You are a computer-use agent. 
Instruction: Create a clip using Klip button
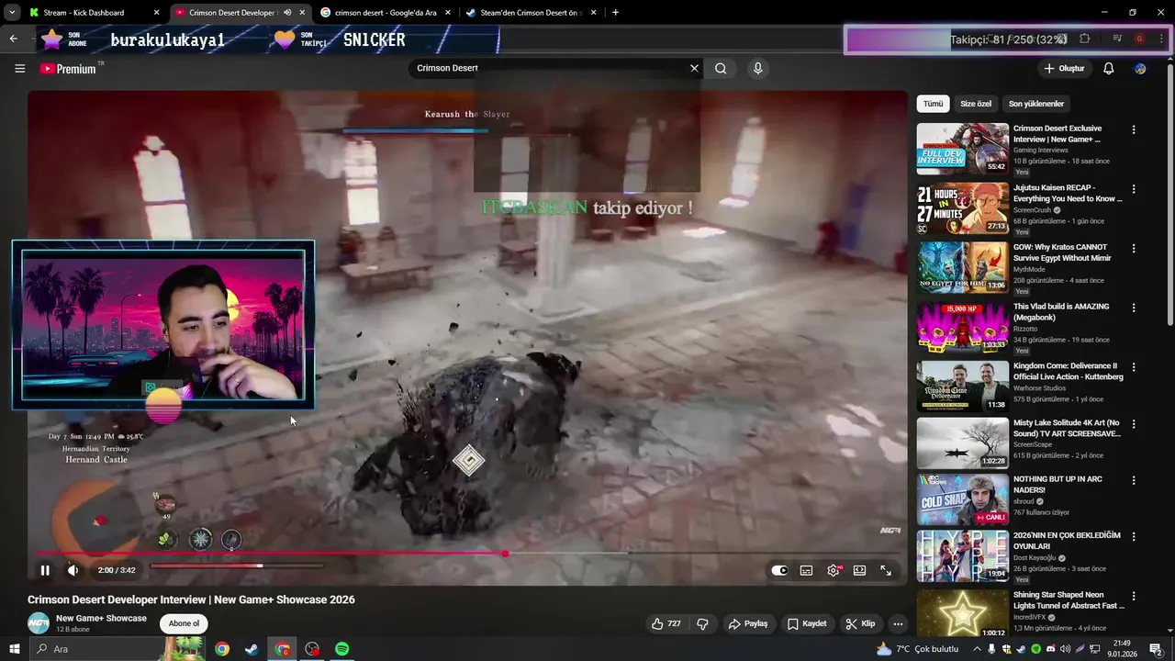[x=861, y=623]
